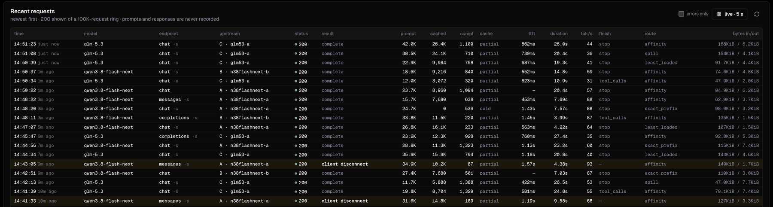This screenshot has height=207, width=773.
Task: Click bytes value 79.1KiB / 7.4KiB
Action: pos(737,192)
